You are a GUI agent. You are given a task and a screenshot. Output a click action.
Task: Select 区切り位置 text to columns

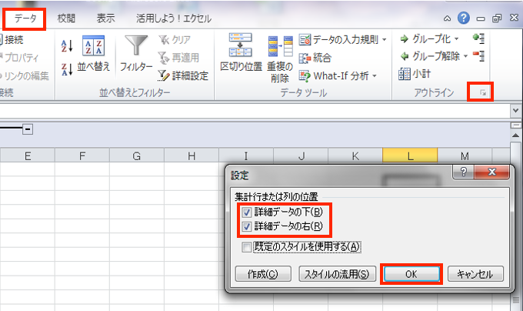pos(240,54)
